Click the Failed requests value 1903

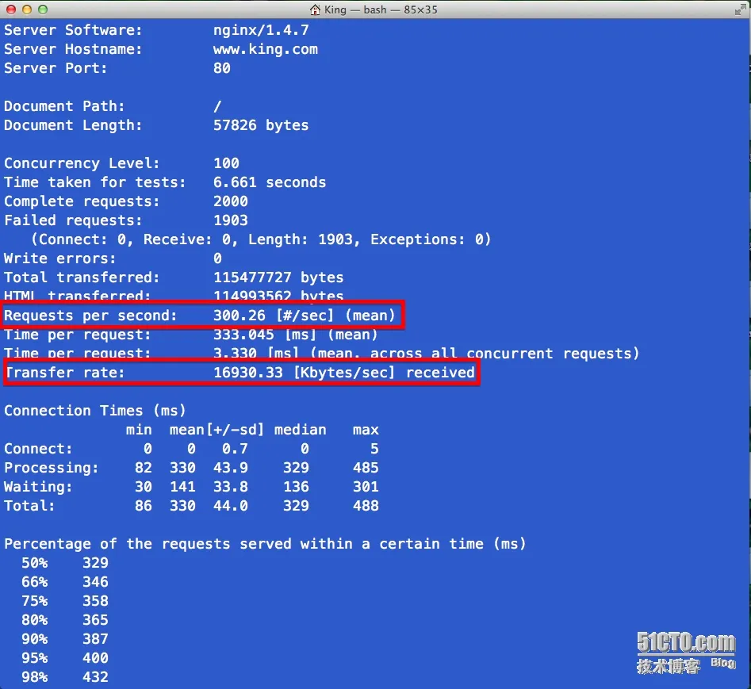[231, 220]
